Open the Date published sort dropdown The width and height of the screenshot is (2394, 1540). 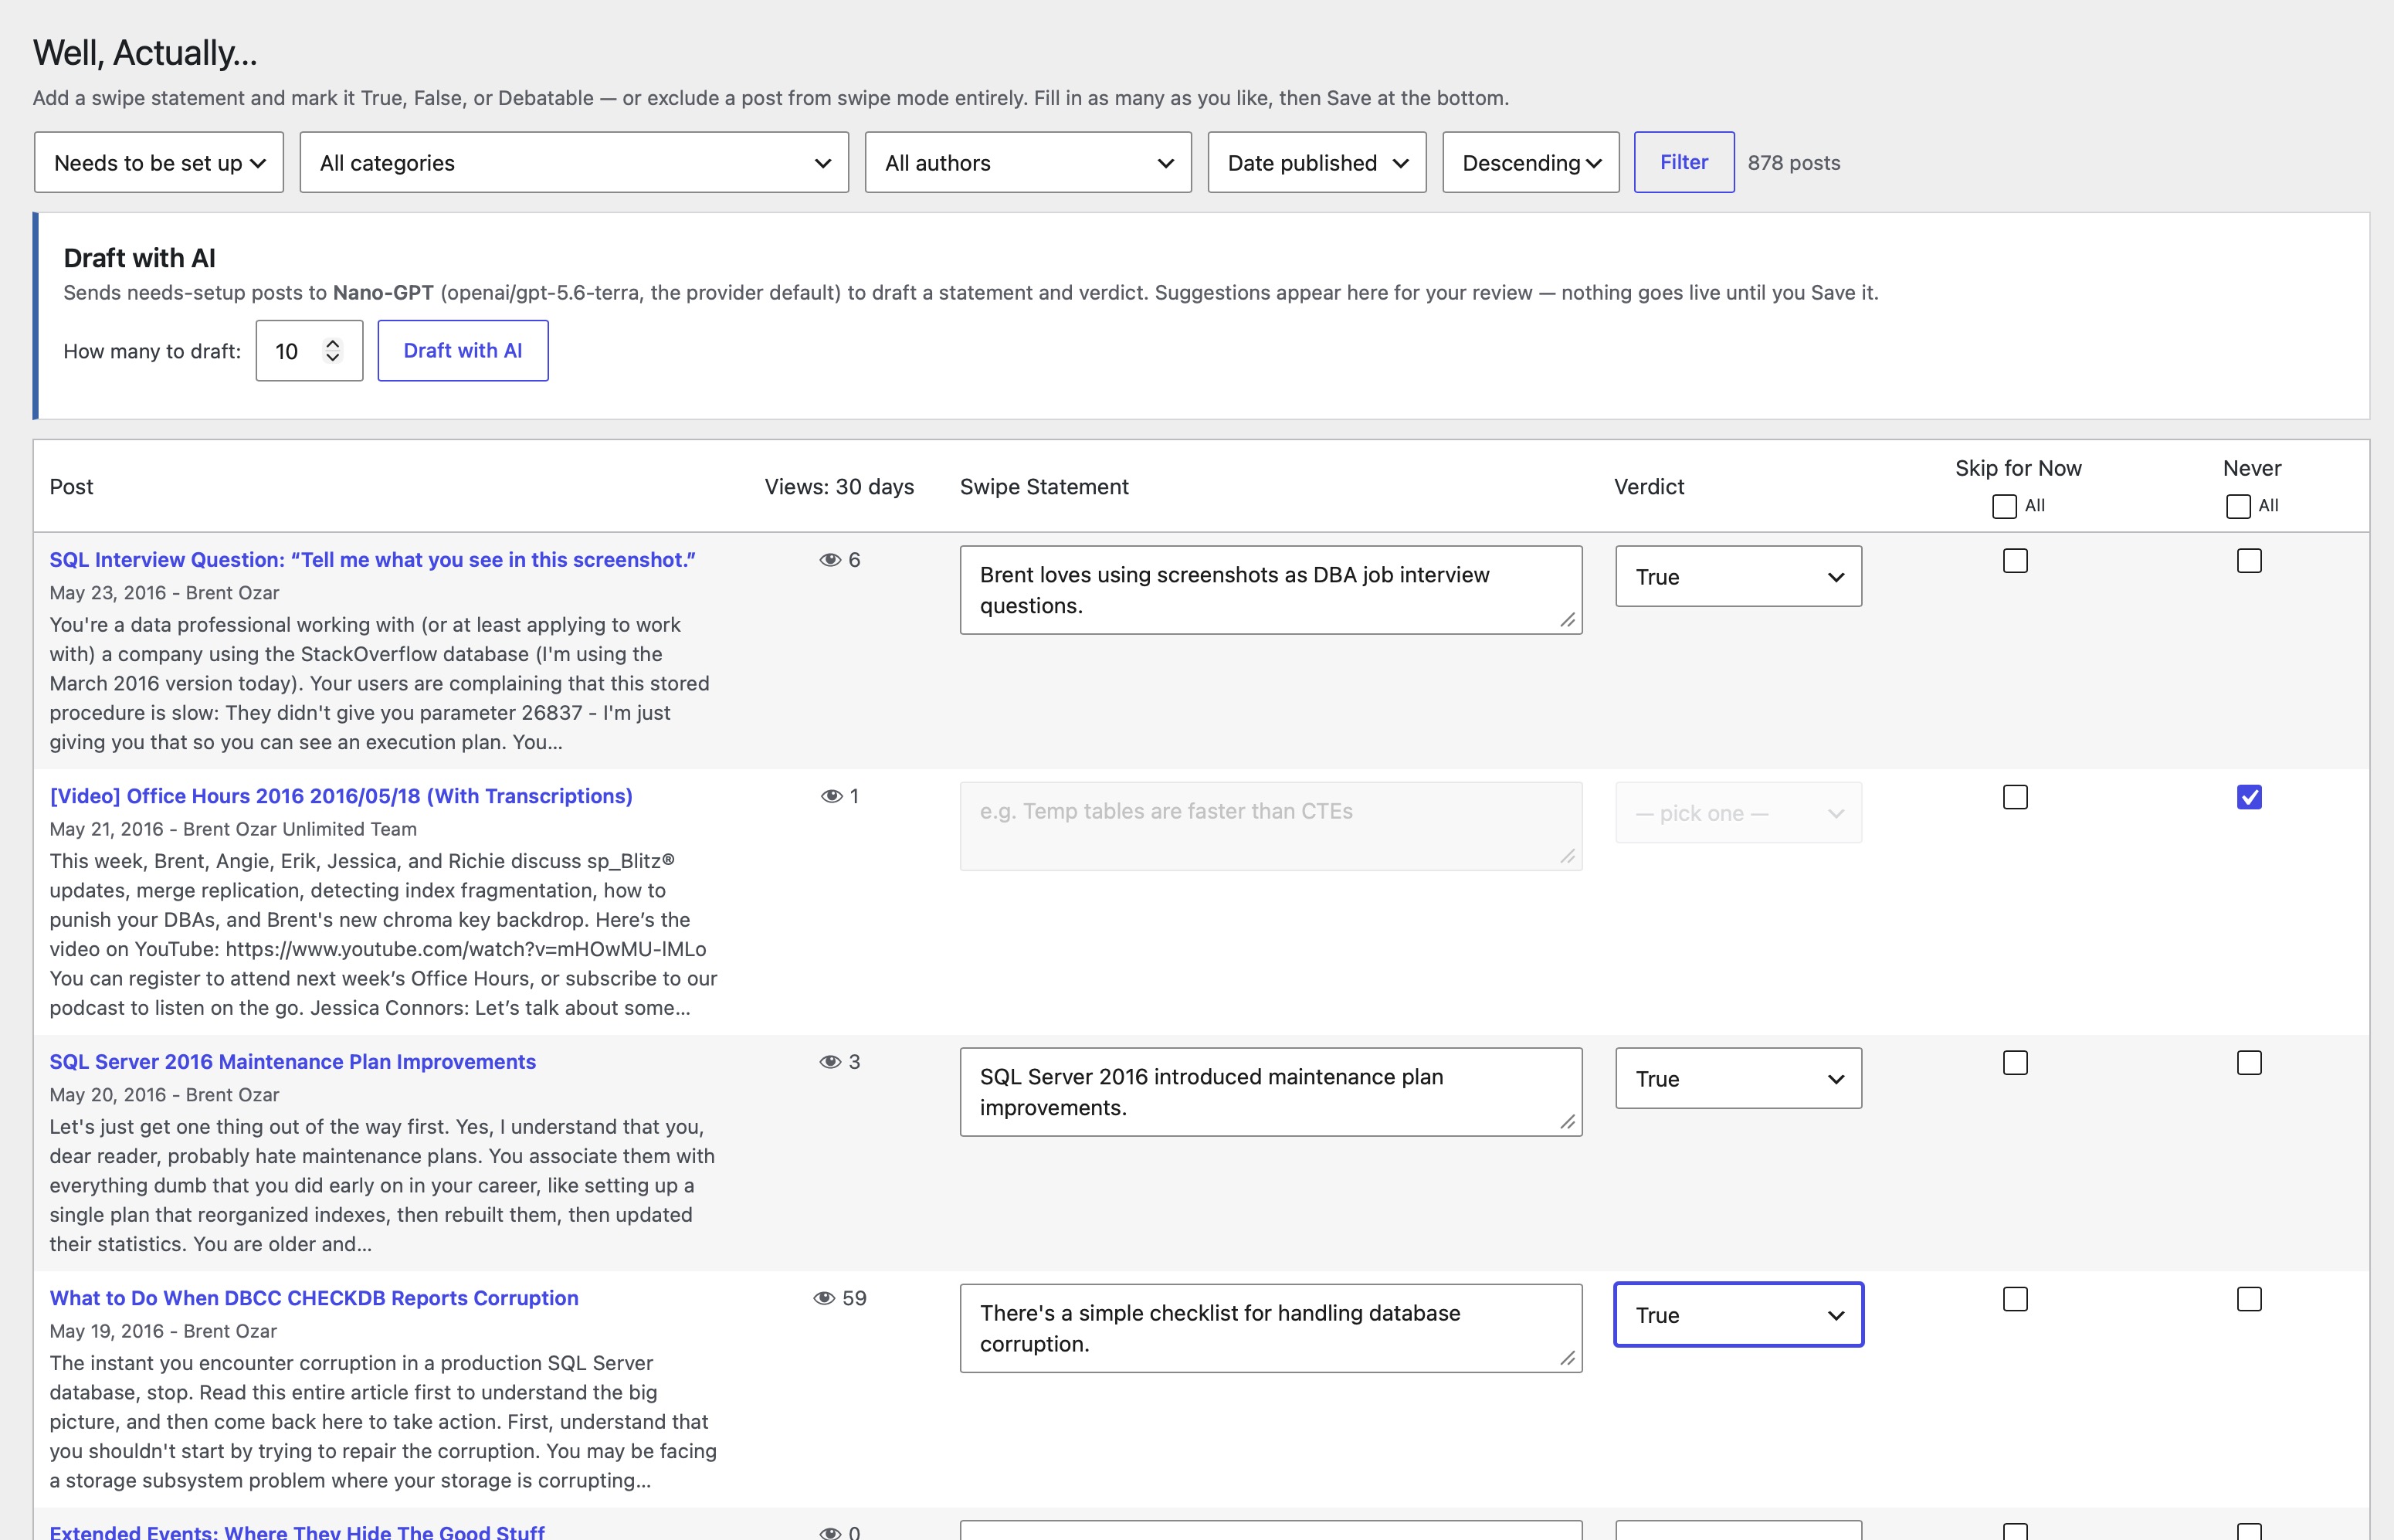(x=1317, y=162)
